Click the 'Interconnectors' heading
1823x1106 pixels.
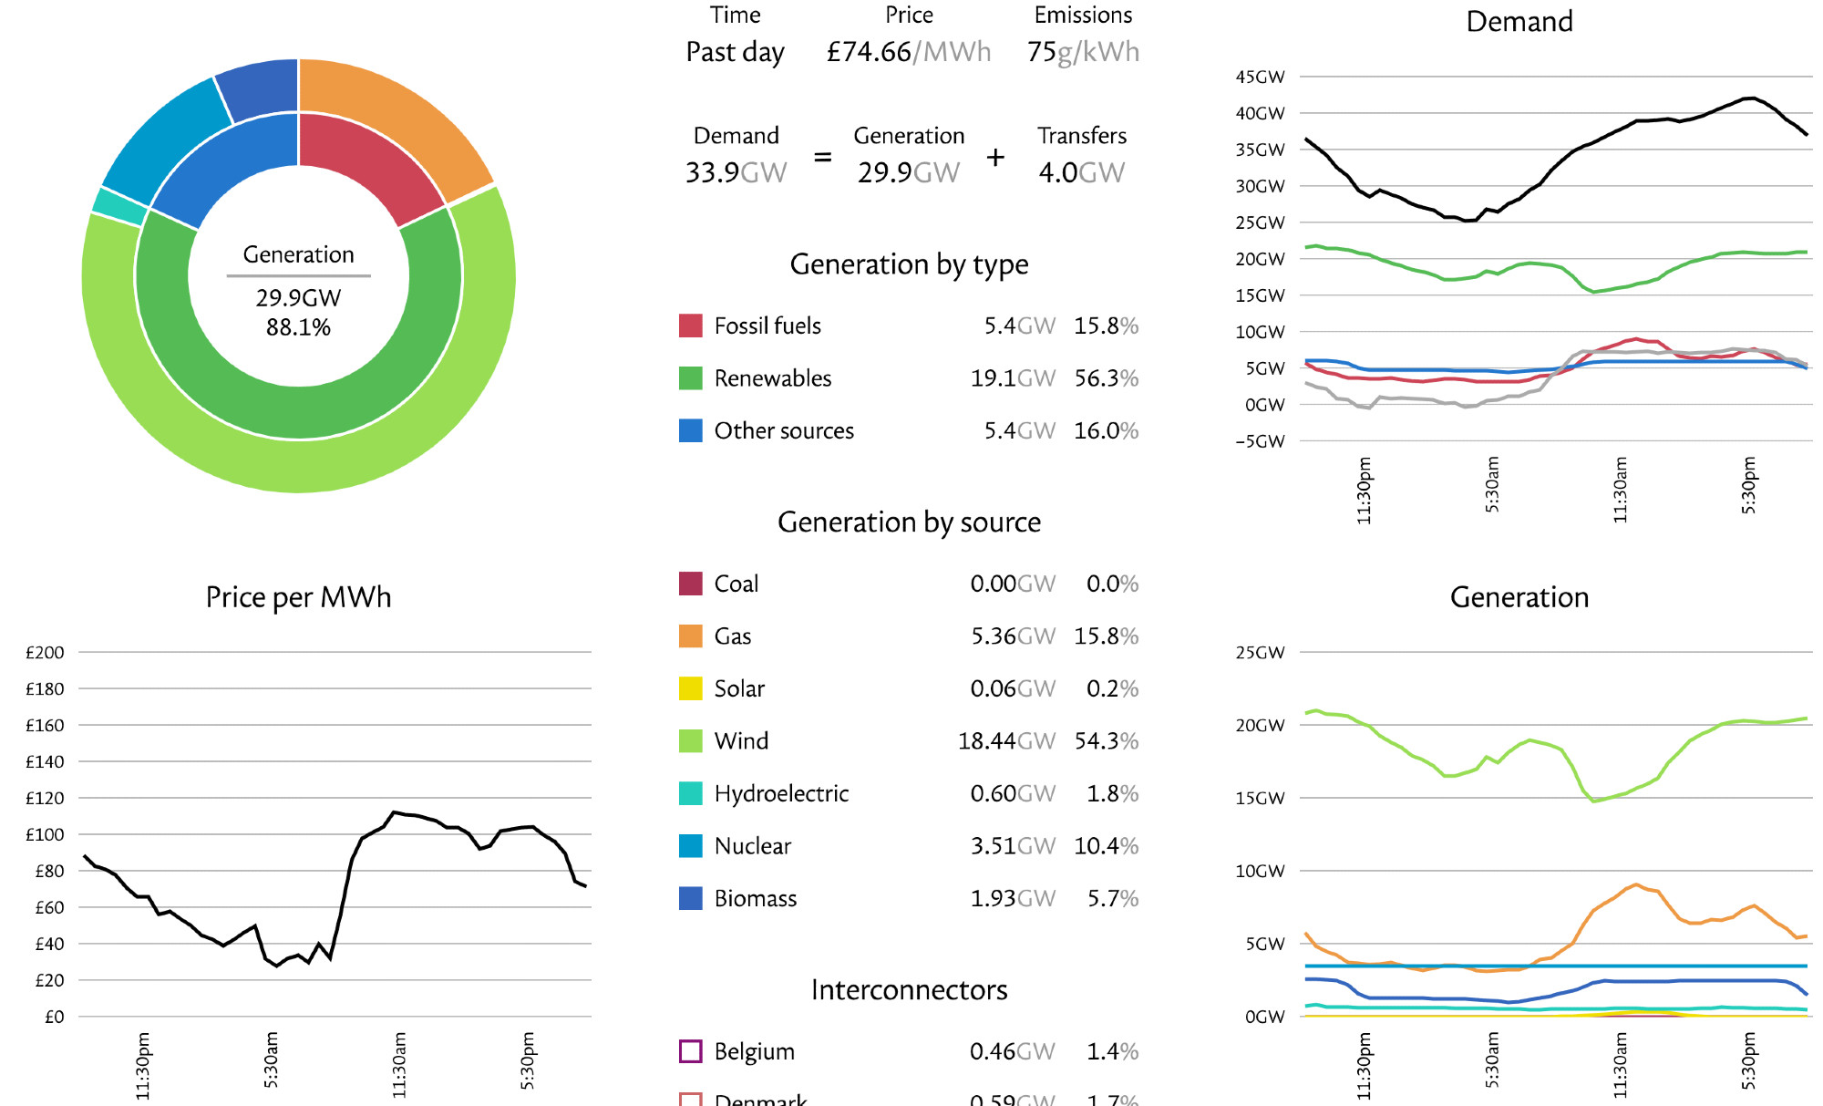pyautogui.click(x=909, y=990)
